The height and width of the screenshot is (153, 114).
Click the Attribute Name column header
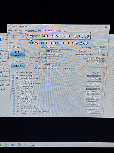(26, 72)
